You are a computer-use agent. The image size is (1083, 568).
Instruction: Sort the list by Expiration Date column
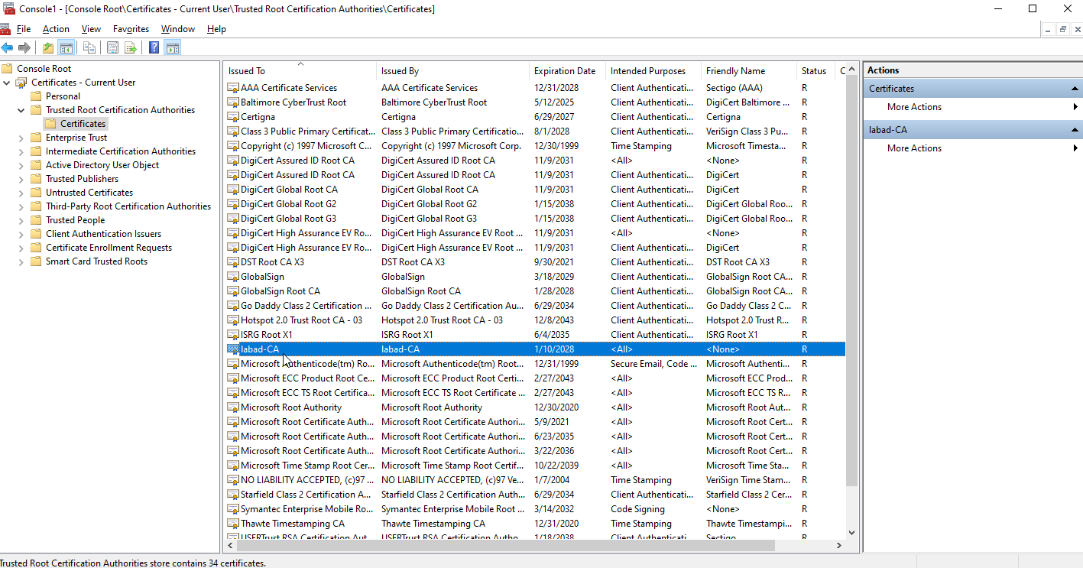point(564,71)
